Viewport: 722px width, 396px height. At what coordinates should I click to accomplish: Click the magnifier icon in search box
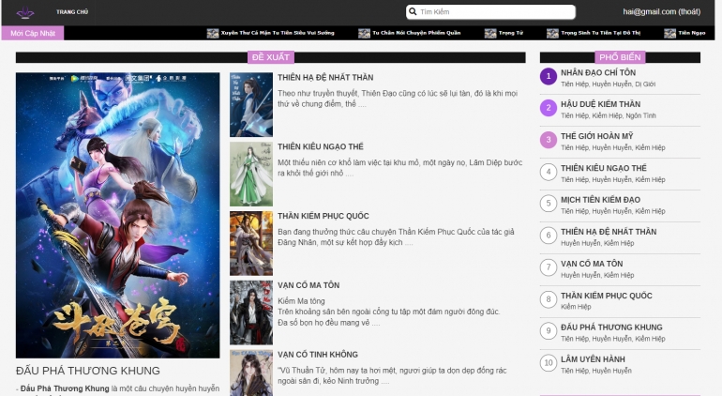pyautogui.click(x=413, y=11)
